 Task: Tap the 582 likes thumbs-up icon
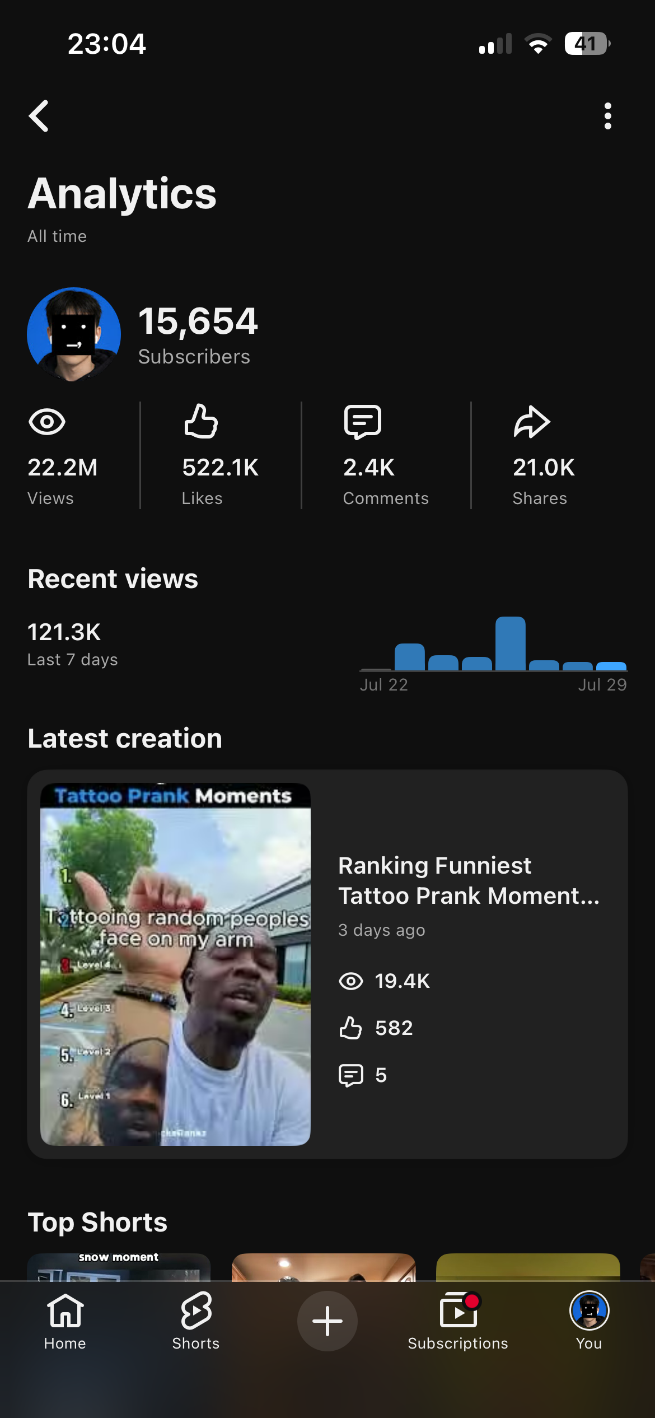pos(350,1028)
